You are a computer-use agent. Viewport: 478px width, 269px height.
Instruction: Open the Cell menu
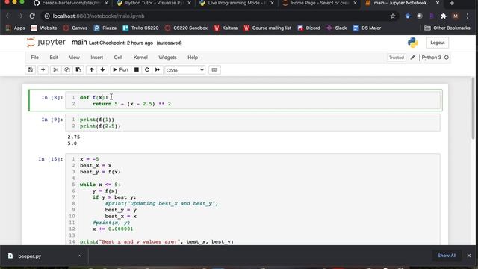118,58
